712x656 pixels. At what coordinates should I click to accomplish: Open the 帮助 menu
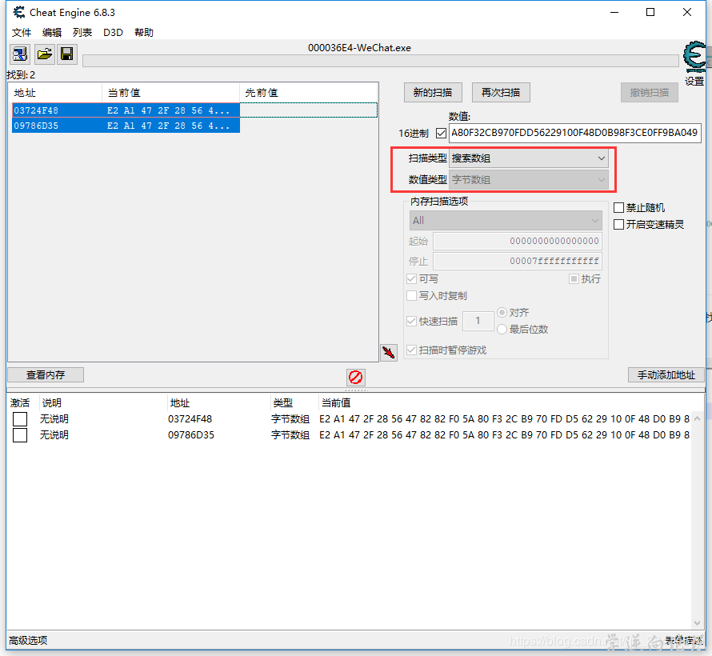tap(144, 33)
